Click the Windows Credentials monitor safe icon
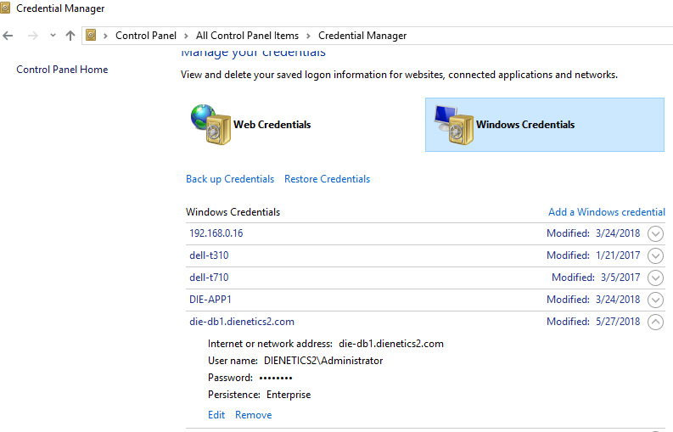The image size is (673, 432). pyautogui.click(x=454, y=125)
